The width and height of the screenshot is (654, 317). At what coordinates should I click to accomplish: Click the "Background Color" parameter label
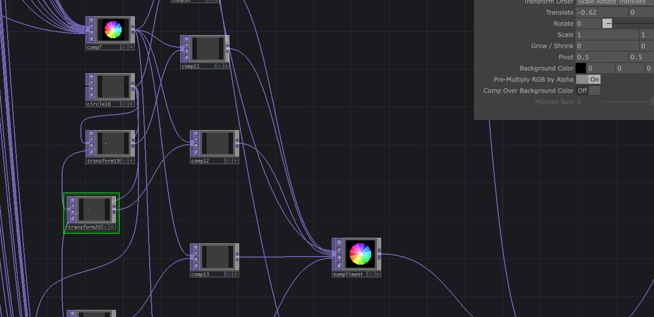pyautogui.click(x=547, y=68)
